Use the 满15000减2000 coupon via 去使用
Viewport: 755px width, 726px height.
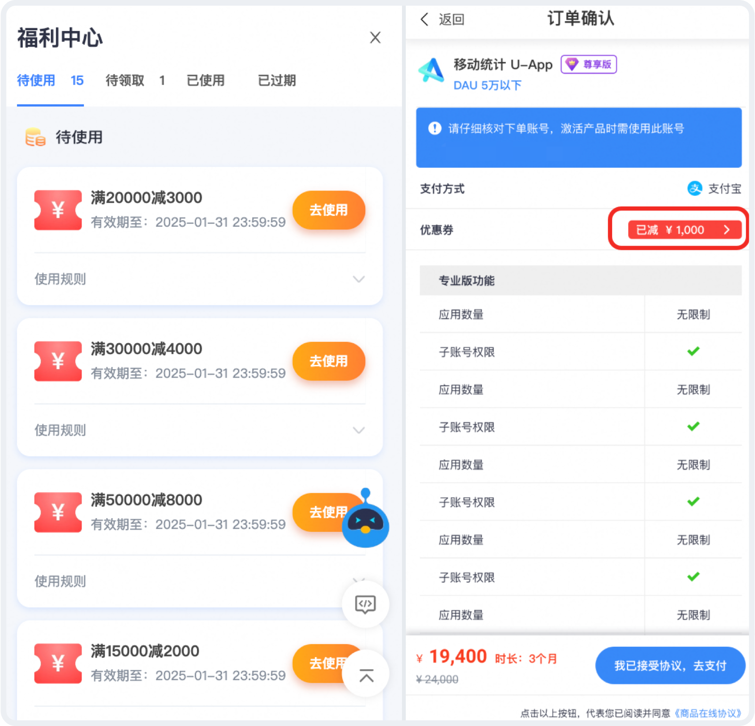click(x=320, y=664)
